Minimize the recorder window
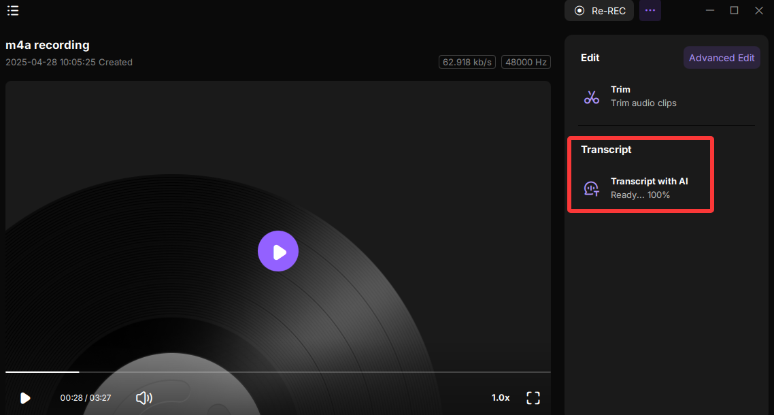The image size is (774, 415). pos(710,10)
